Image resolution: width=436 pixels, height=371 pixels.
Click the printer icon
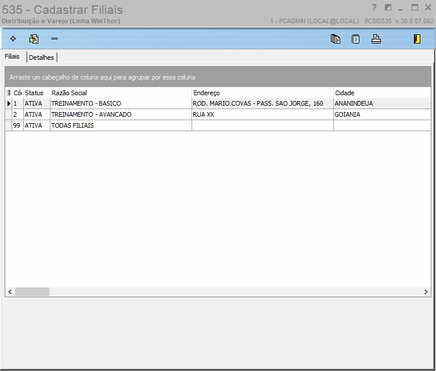coord(376,39)
